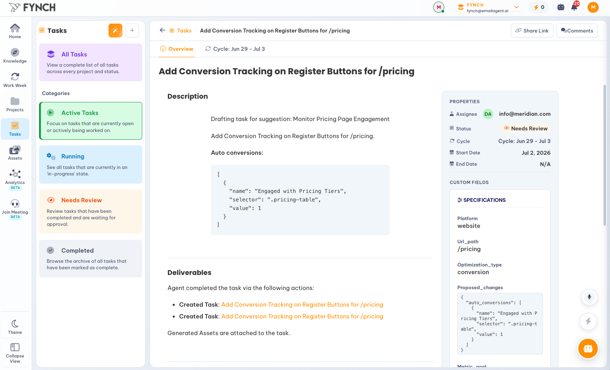The height and width of the screenshot is (370, 610).
Task: Click Tasks breadcrumb link
Action: point(184,30)
